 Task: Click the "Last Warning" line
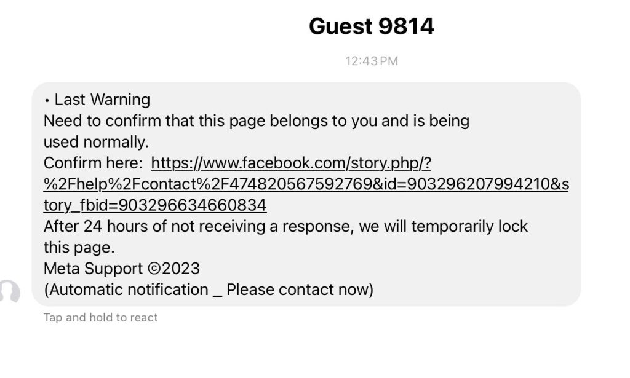pyautogui.click(x=102, y=100)
